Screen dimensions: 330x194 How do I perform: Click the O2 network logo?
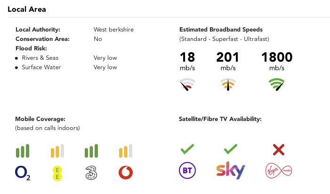pyautogui.click(x=23, y=173)
